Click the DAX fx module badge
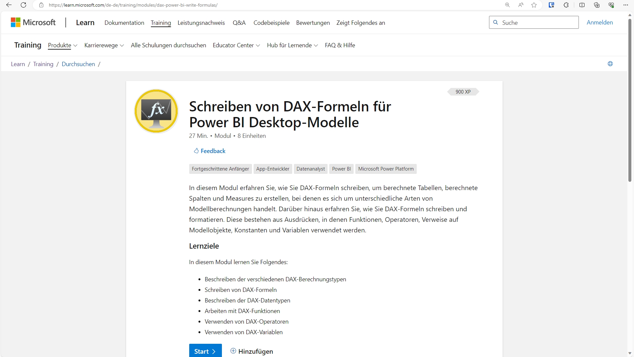634x357 pixels. (156, 111)
